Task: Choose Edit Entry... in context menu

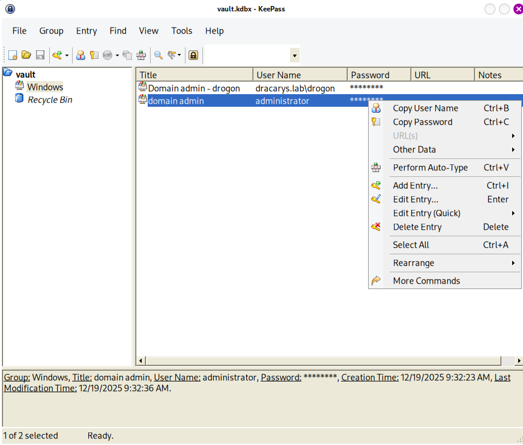Action: 444,199
